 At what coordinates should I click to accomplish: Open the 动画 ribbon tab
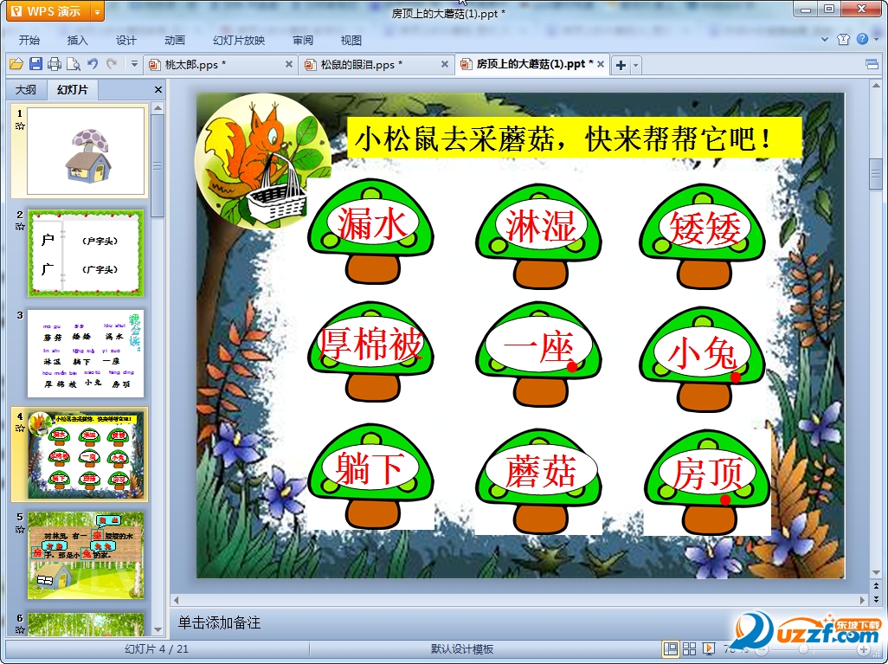pyautogui.click(x=175, y=40)
